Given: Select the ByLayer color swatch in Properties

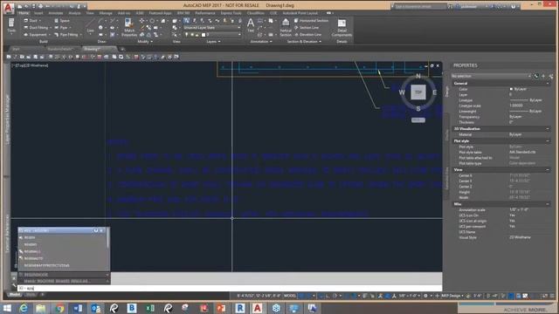Looking at the screenshot, I should point(511,89).
